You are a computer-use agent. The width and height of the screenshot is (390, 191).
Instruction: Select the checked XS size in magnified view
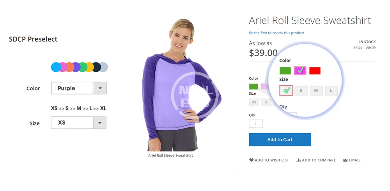click(x=286, y=90)
